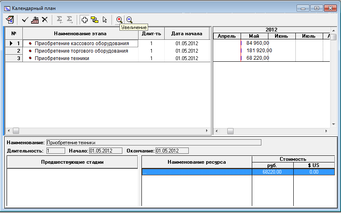Viewport: 341px width, 213px height.
Task: Click the resource name cell with ellipsis
Action: pos(197,172)
